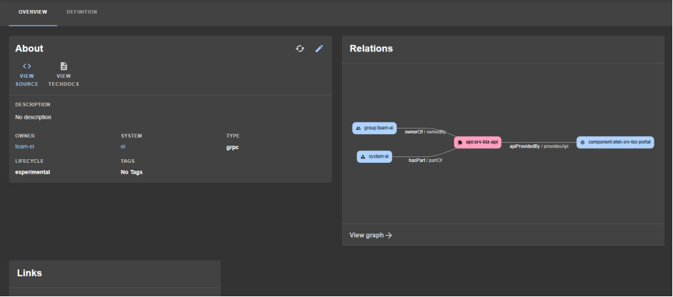Screen dimensions: 673x297
Task: Select the group:team-ei node label
Action: [x=379, y=129]
